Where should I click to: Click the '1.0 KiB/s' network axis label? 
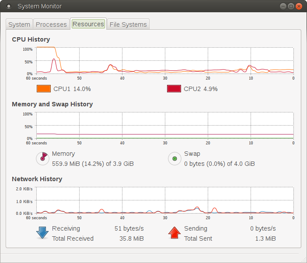24,202
